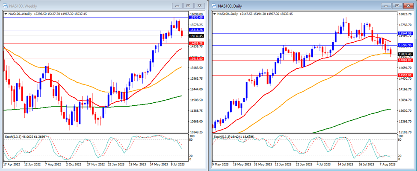
Task: Click the red 13915.80 price label in Weekly chart
Action: click(197, 59)
